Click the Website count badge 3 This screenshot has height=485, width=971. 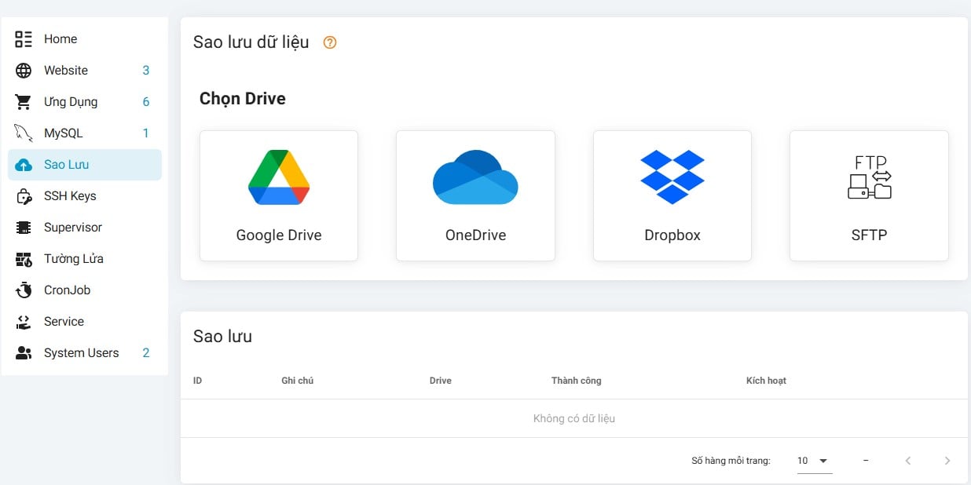click(146, 71)
